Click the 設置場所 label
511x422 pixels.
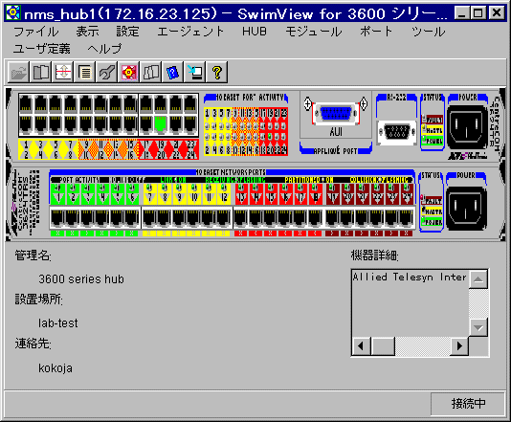tap(39, 300)
